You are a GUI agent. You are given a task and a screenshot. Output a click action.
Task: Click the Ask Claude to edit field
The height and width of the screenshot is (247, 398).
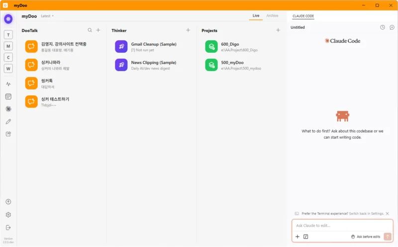coord(342,226)
